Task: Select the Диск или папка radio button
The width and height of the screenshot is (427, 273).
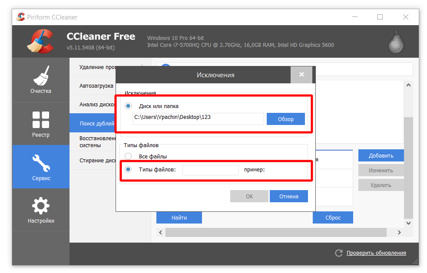Action: [x=128, y=106]
